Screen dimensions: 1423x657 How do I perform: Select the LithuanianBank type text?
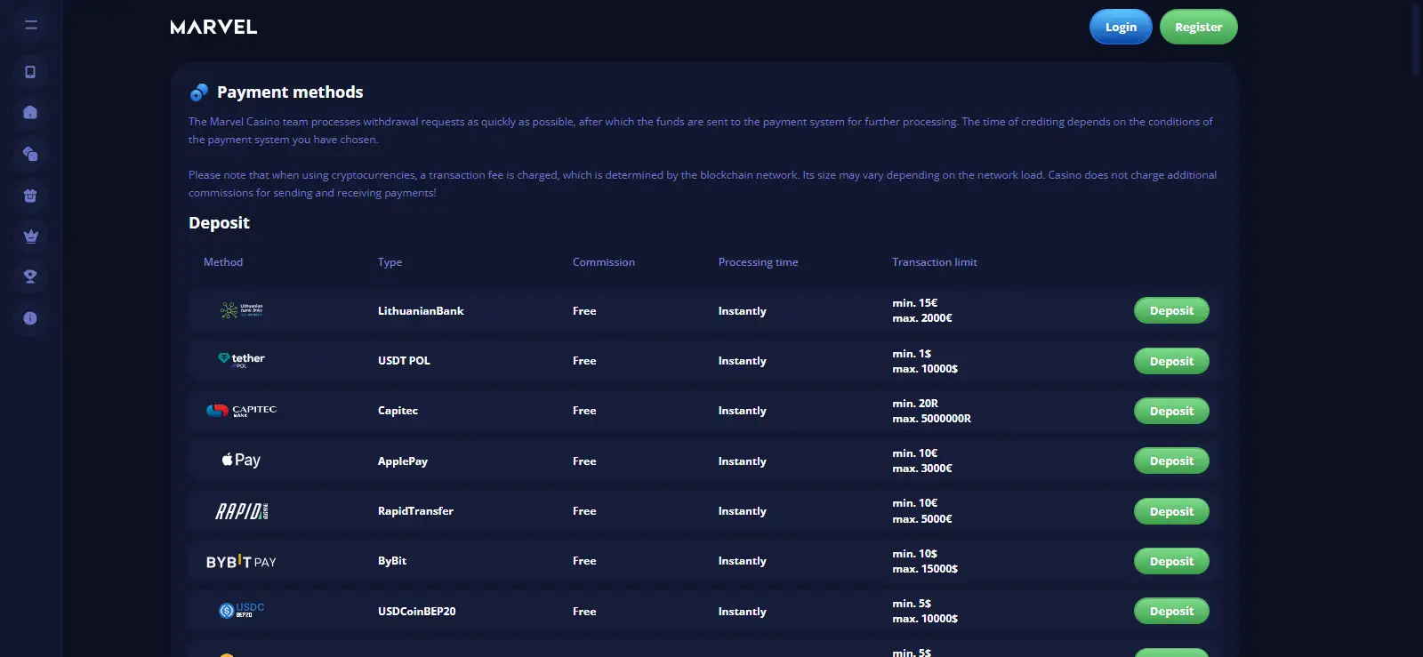click(421, 311)
